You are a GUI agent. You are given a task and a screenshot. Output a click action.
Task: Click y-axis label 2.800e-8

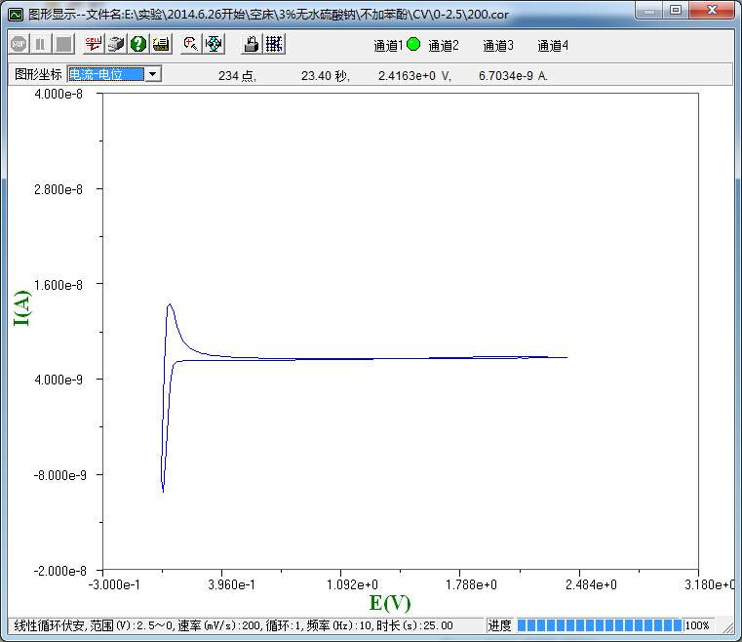point(59,189)
